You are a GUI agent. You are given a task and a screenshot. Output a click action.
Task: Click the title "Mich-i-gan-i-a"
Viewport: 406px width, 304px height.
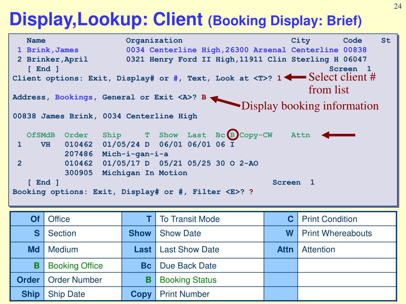click(135, 154)
